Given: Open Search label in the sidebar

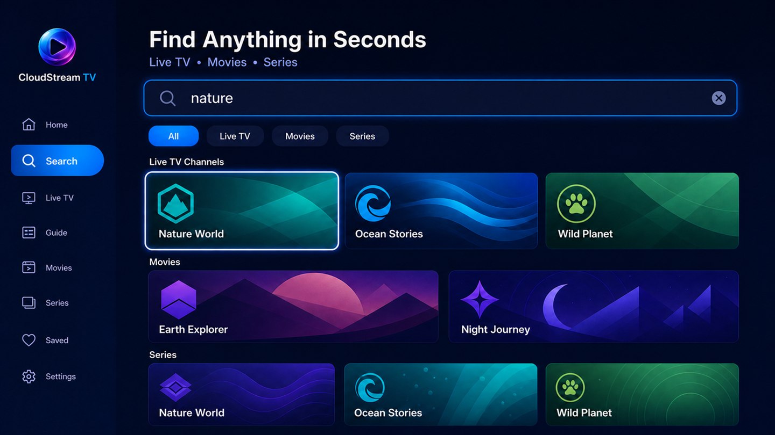Looking at the screenshot, I should point(61,161).
